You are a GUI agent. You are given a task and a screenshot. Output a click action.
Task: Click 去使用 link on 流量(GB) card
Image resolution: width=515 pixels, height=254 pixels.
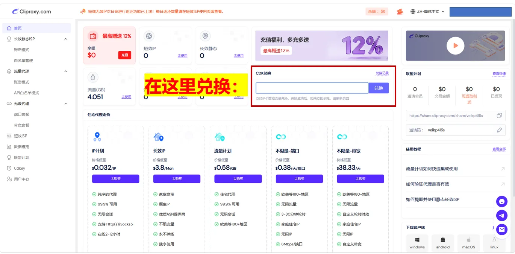click(126, 97)
